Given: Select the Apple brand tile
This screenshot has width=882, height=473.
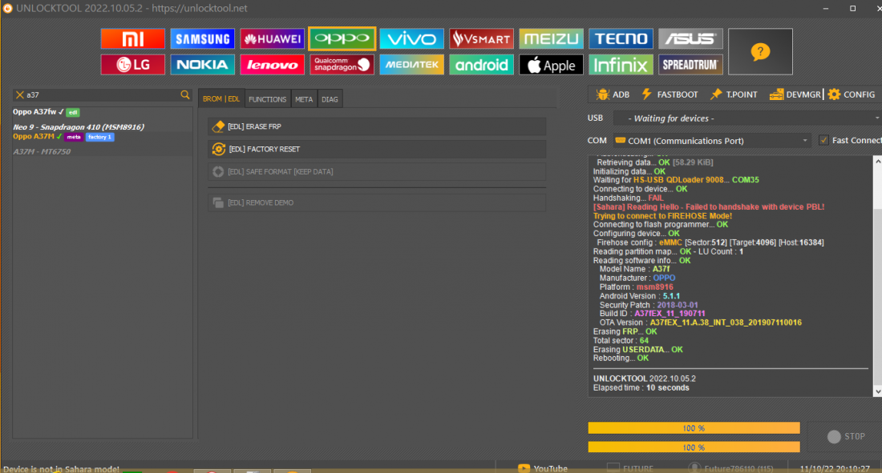Looking at the screenshot, I should [x=552, y=65].
